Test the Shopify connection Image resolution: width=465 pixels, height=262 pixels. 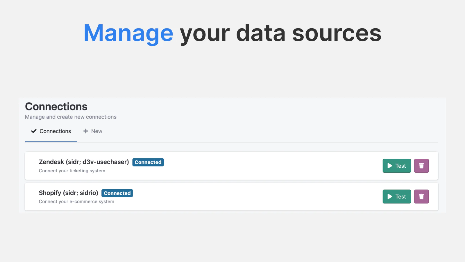pos(397,196)
